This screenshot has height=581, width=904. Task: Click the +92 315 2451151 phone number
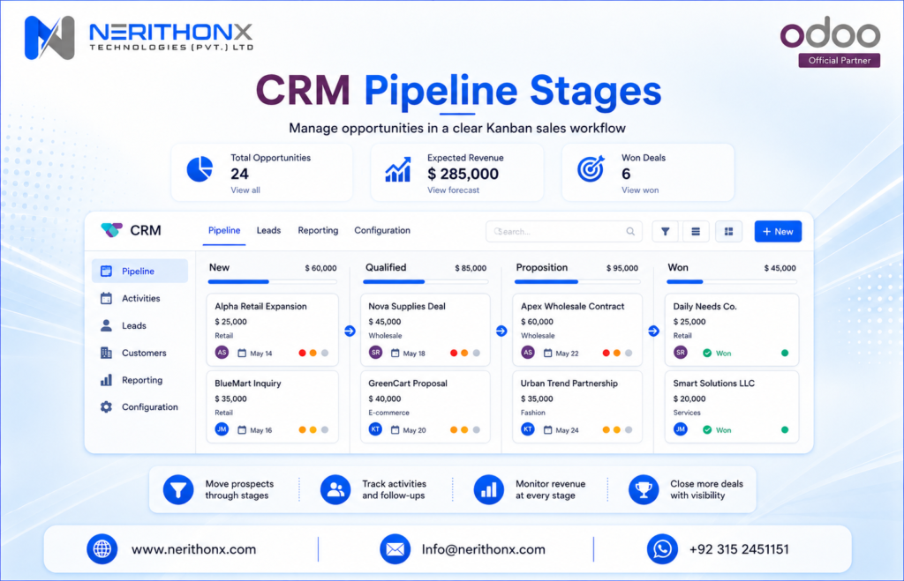click(x=739, y=549)
